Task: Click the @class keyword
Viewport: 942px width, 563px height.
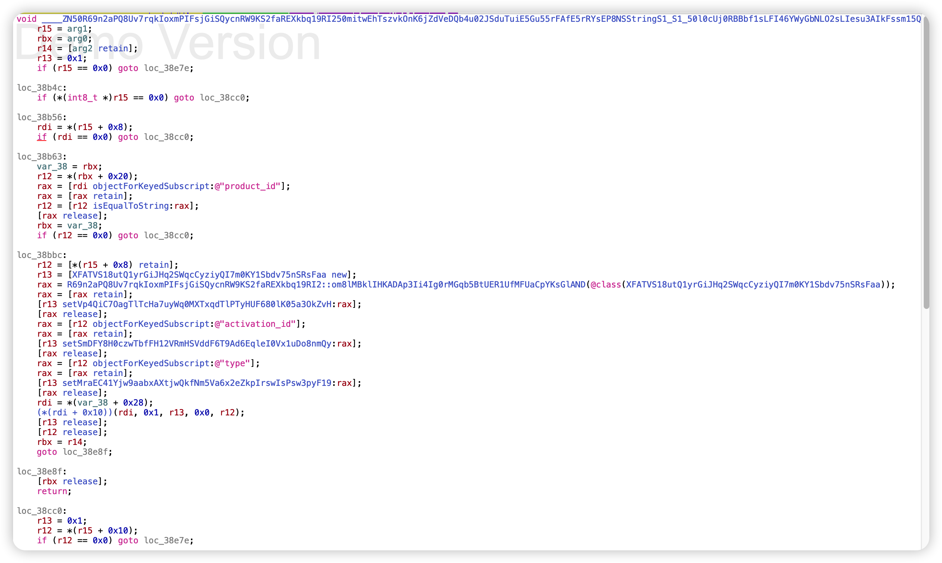Action: [x=605, y=285]
